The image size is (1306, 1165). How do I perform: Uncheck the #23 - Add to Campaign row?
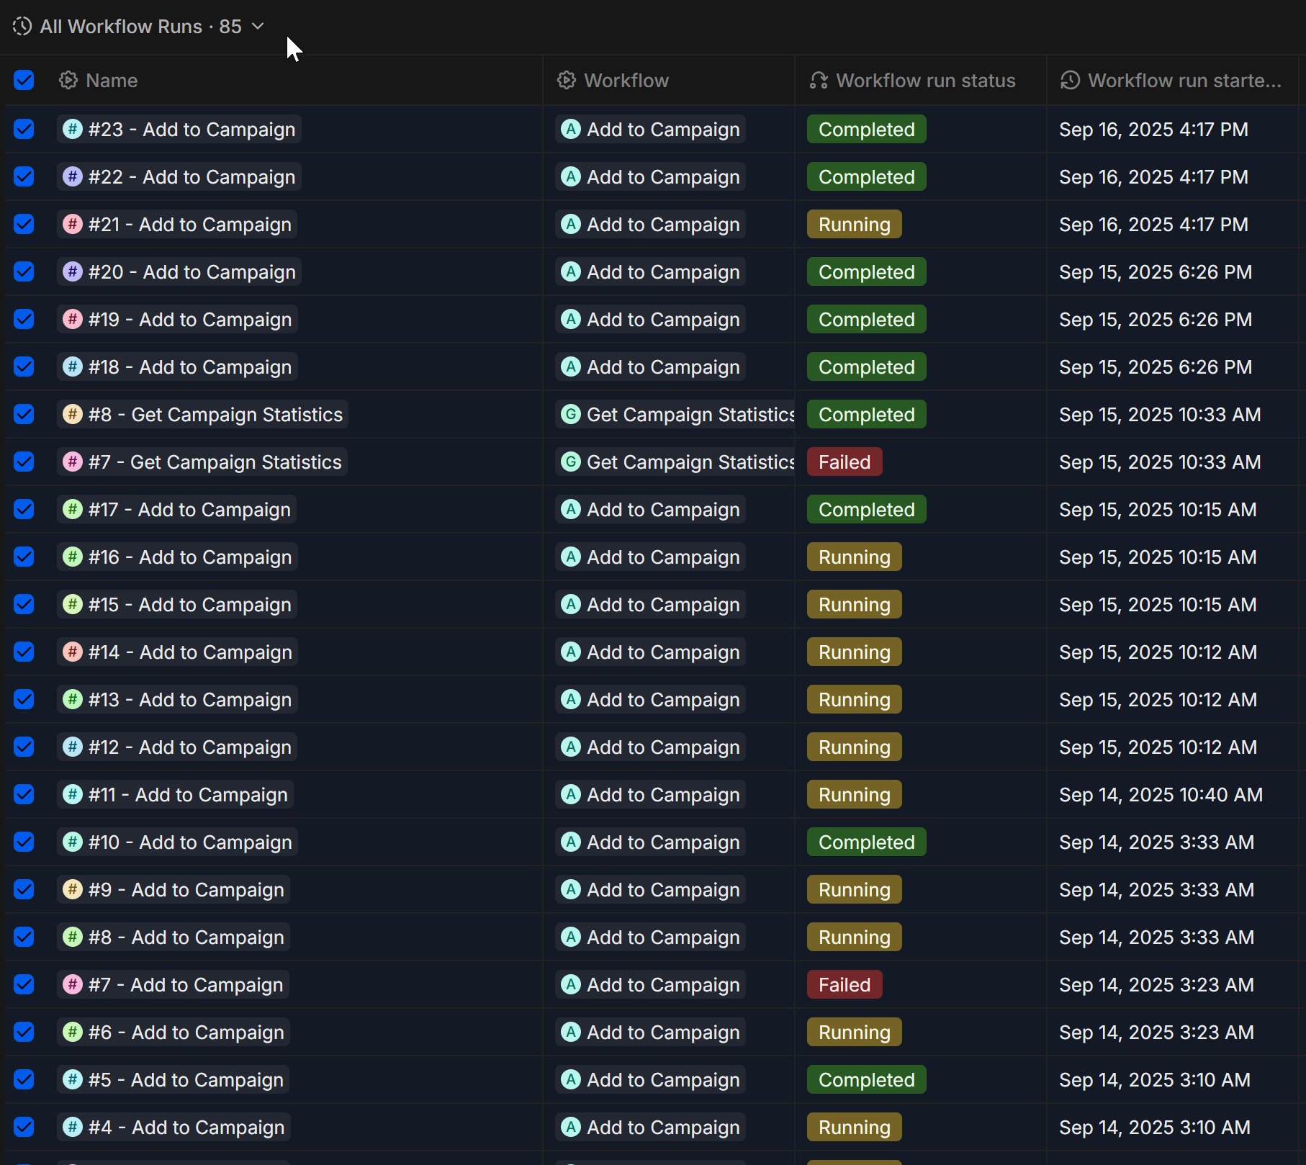24,129
